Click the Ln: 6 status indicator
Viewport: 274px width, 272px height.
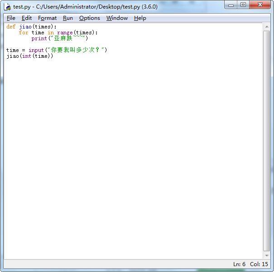[x=239, y=264]
